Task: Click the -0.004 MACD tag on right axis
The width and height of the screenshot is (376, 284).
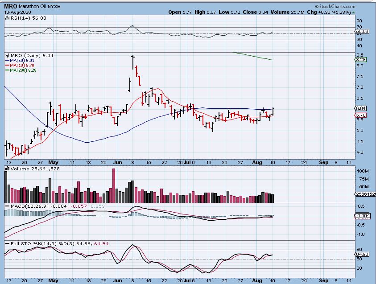Action: [x=363, y=216]
